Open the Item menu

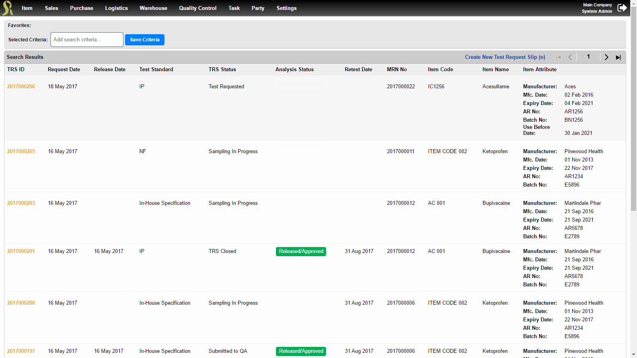click(x=27, y=8)
